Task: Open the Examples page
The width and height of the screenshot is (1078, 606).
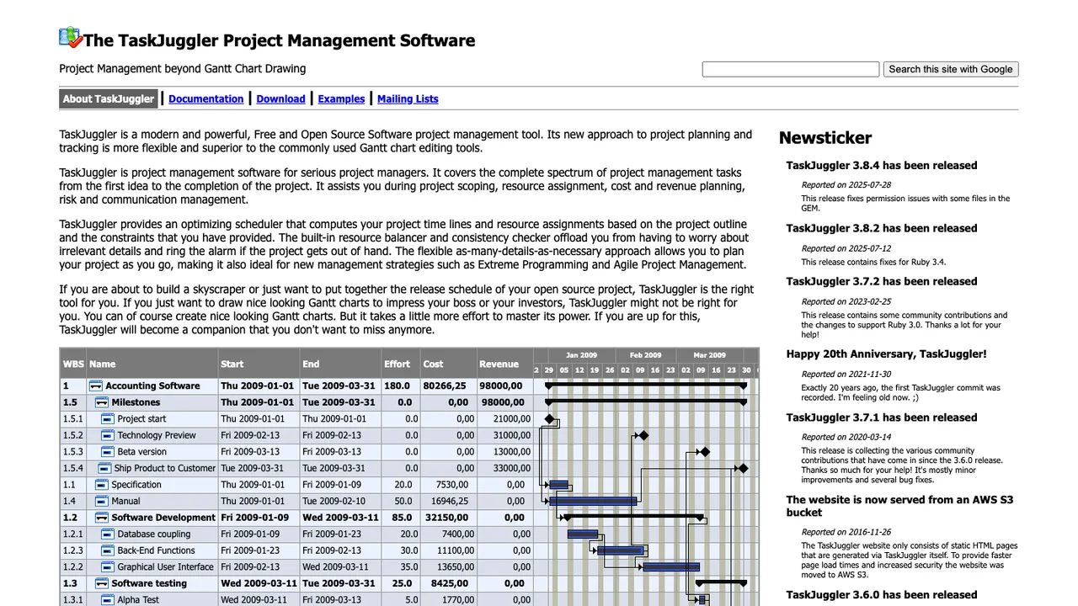Action: (341, 98)
